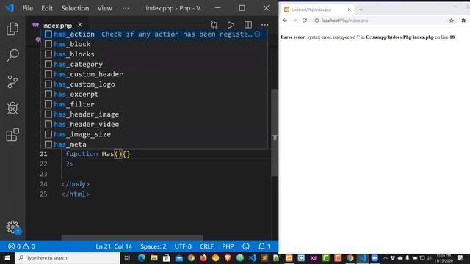Select the has_action suggestion
Screen dimensions: 470x264
tap(154, 34)
